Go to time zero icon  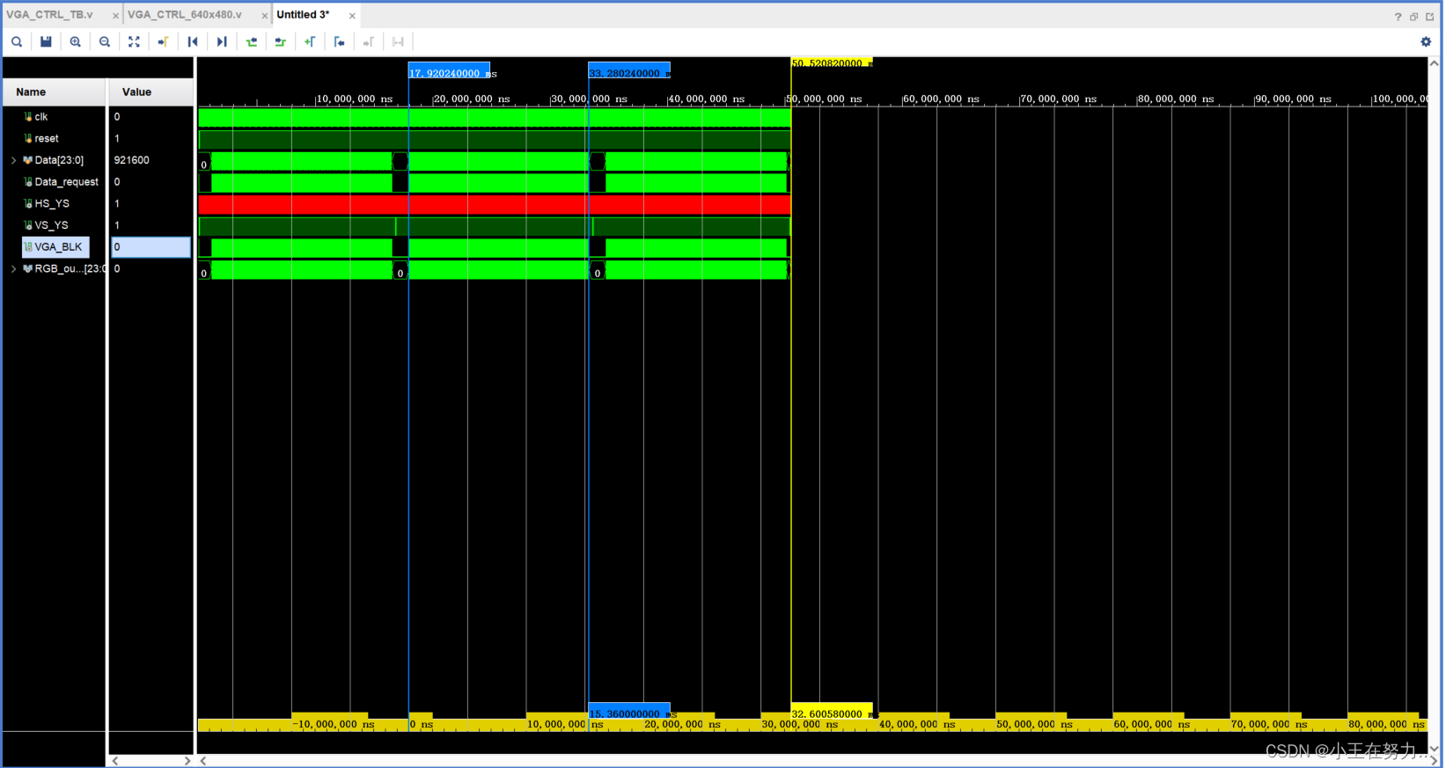pos(193,41)
